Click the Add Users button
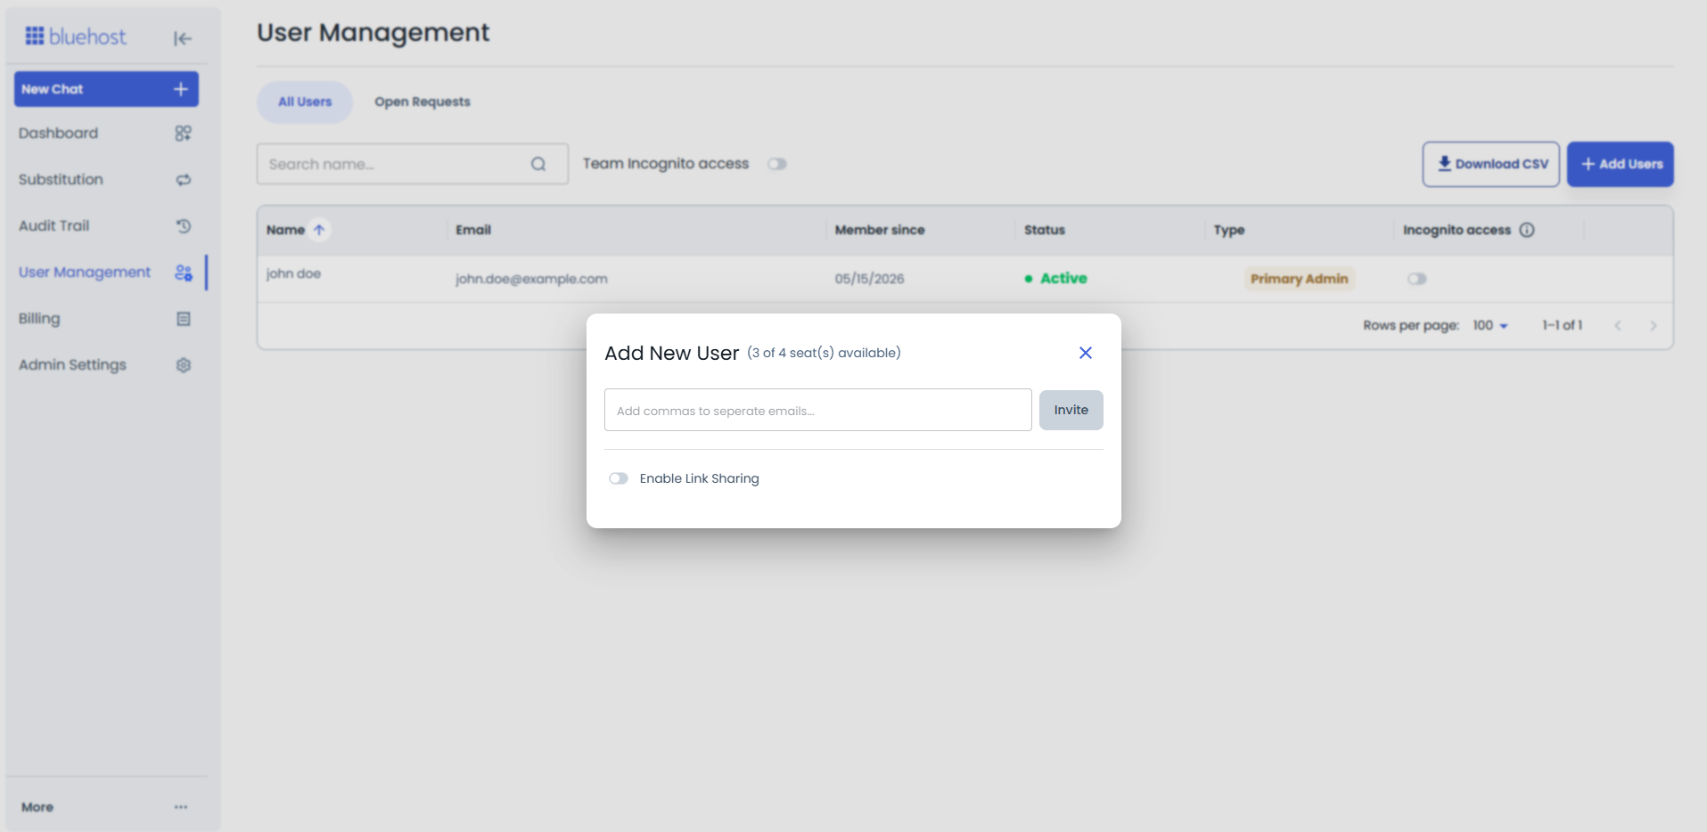 [1621, 165]
